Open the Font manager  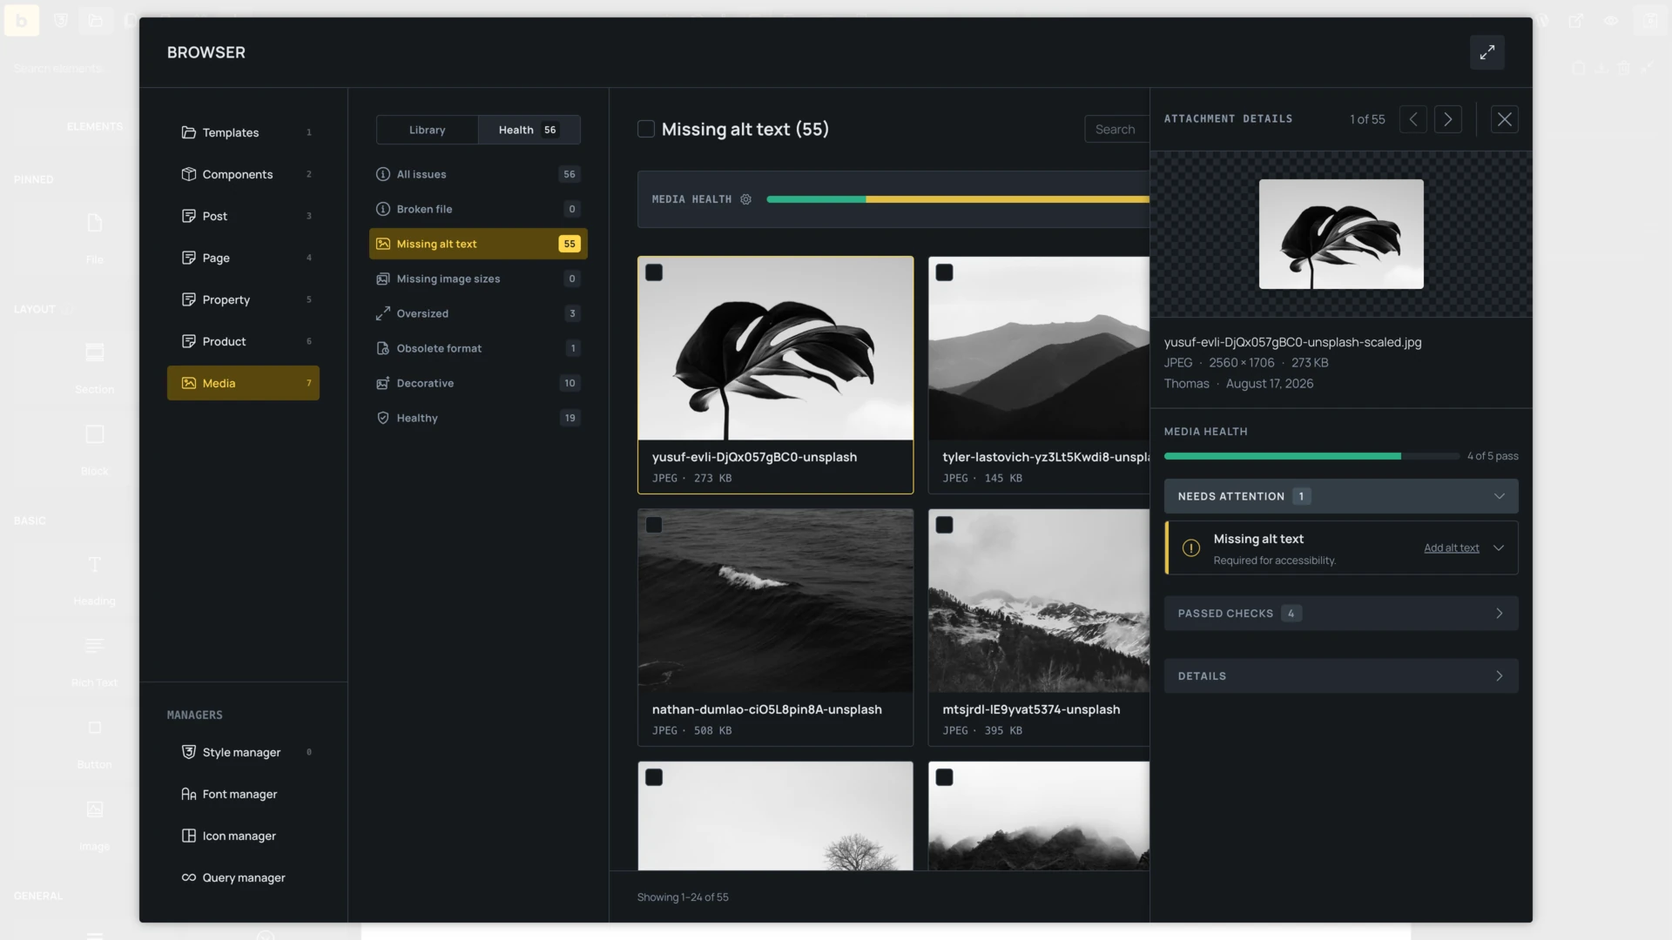pos(243,794)
